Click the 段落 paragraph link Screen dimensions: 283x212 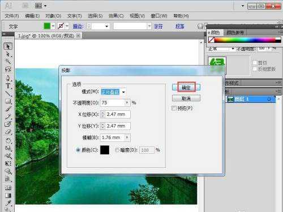pyautogui.click(x=179, y=26)
